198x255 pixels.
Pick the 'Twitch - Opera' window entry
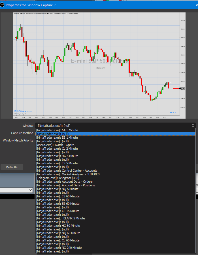coord(115,145)
